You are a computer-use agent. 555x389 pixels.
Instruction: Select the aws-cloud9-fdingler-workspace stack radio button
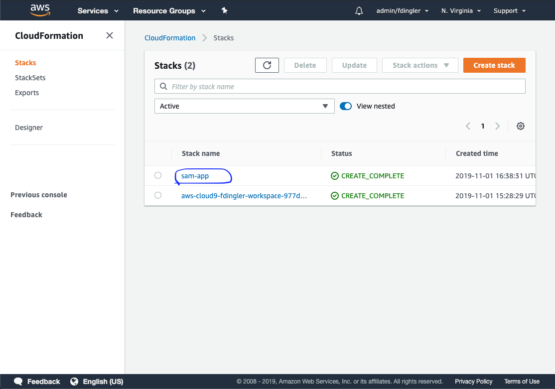(158, 195)
